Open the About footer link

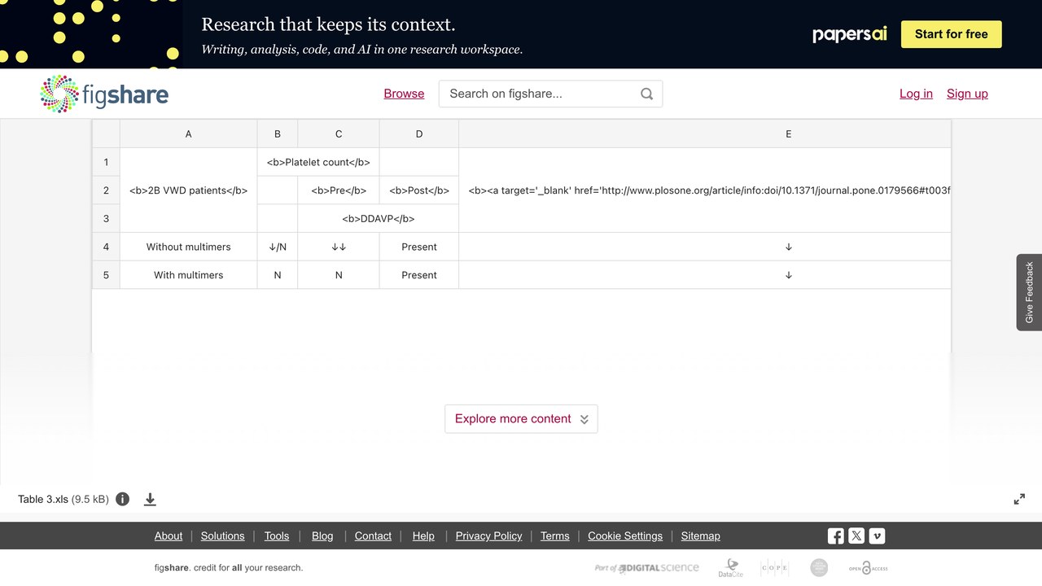coord(169,536)
